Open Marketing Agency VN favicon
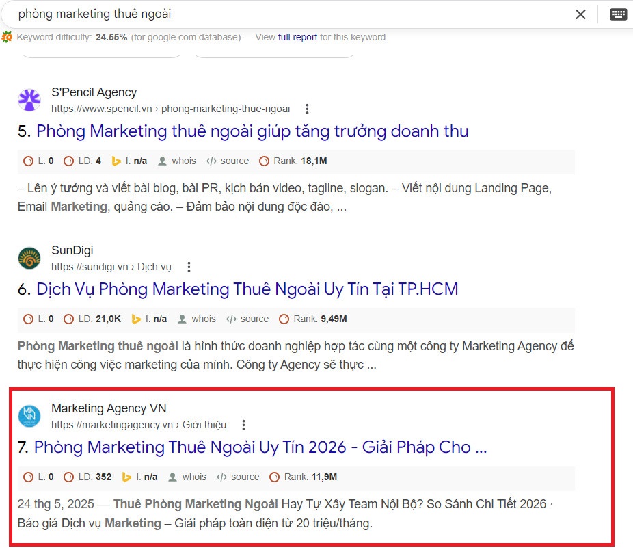The image size is (633, 552). [x=29, y=416]
